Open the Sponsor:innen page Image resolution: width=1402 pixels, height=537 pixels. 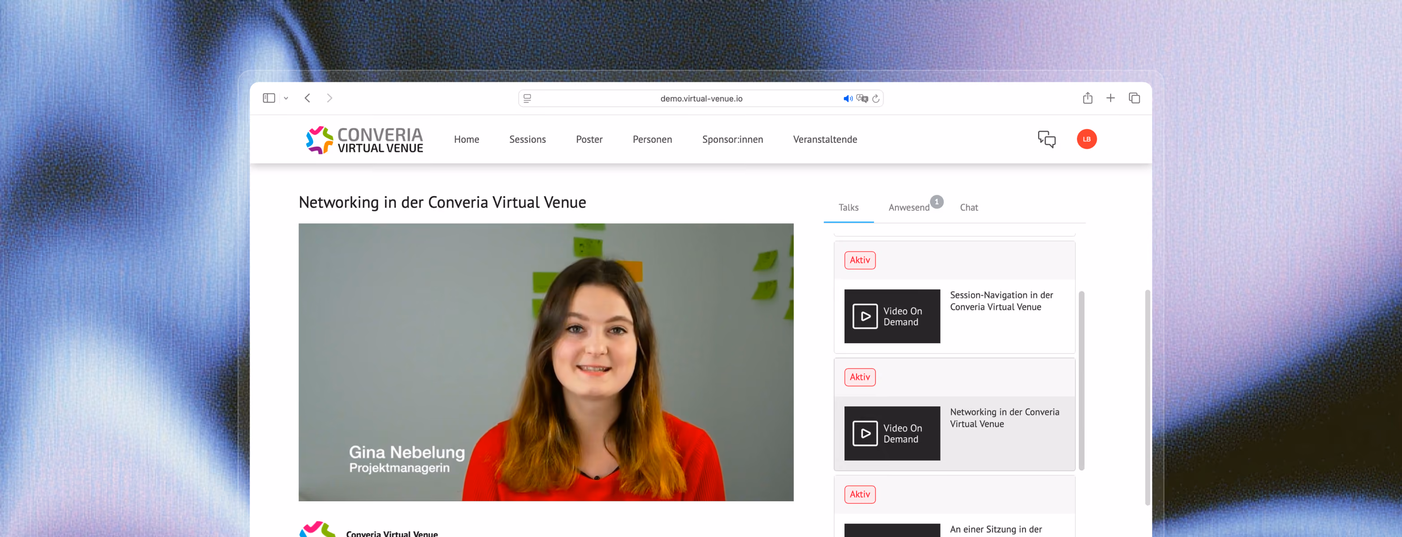coord(732,139)
